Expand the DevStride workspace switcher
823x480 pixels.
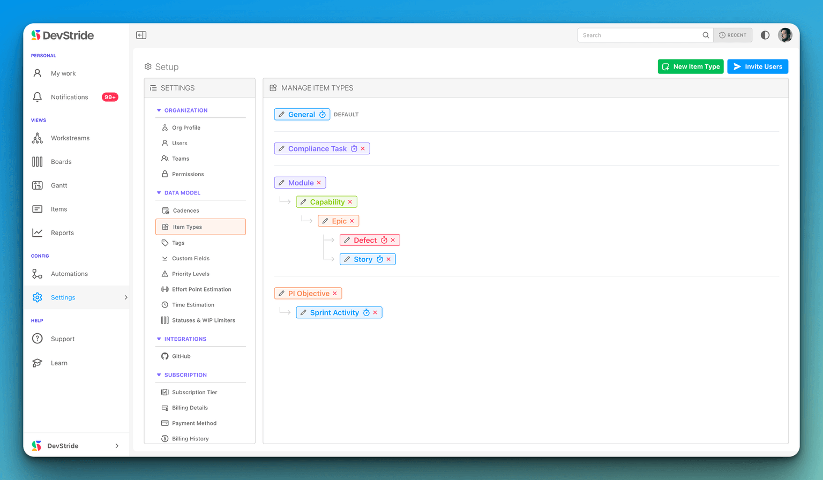117,446
